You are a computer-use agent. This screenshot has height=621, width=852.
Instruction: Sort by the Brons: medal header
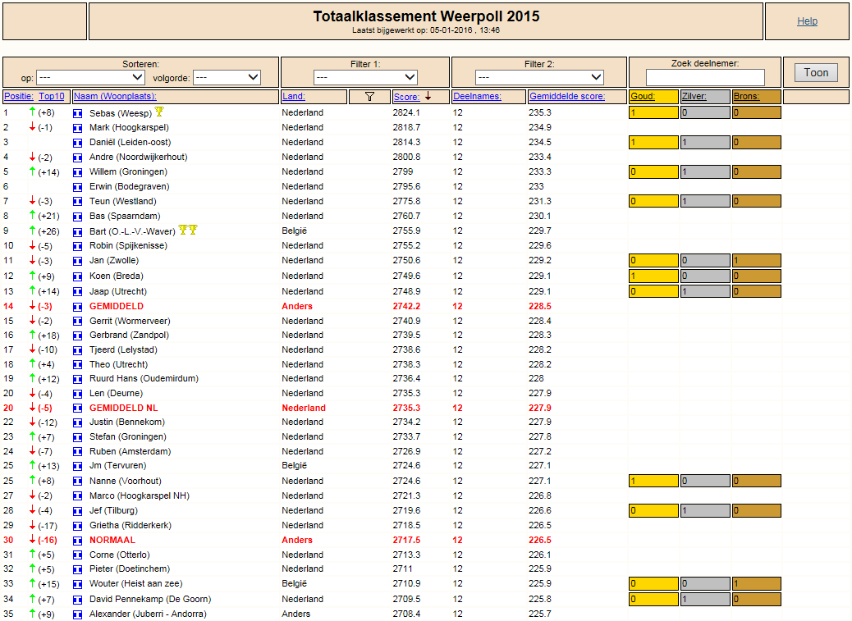point(746,97)
